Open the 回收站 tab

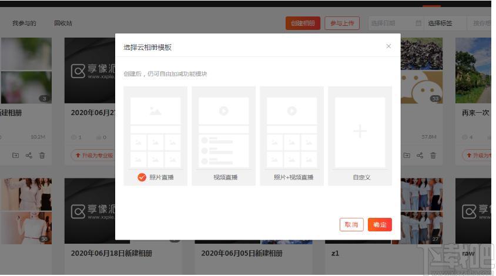tap(63, 23)
